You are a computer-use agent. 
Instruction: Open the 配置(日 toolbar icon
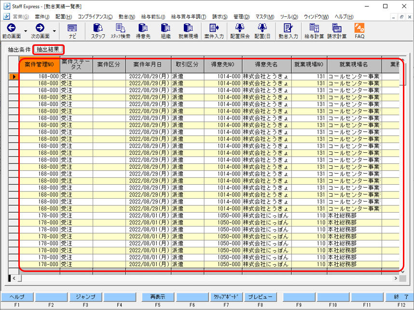(x=262, y=31)
